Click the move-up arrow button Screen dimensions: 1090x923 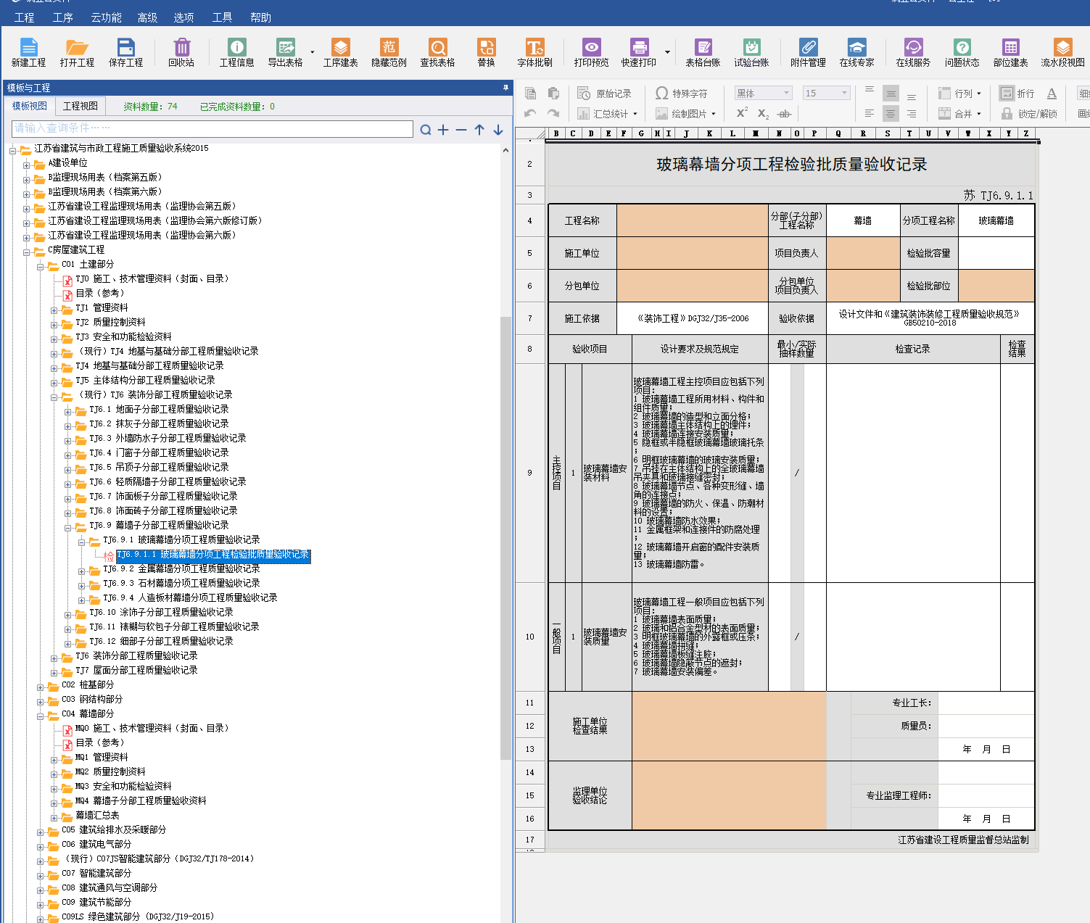click(479, 130)
